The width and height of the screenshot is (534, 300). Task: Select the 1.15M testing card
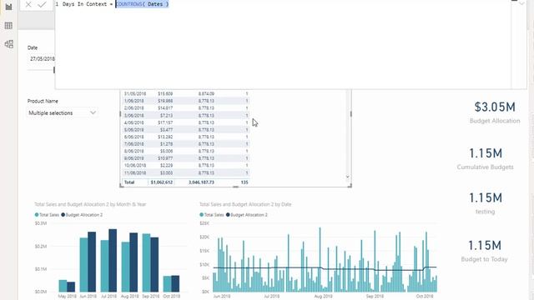[486, 203]
